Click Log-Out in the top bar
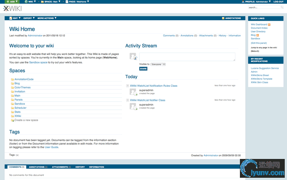The width and height of the screenshot is (287, 180). 278,1
